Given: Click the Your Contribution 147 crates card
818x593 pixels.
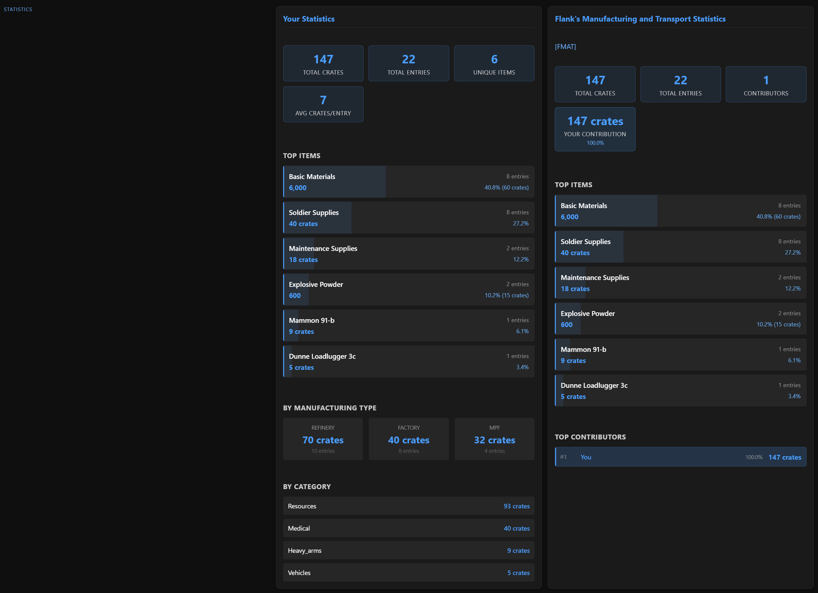Looking at the screenshot, I should (595, 129).
